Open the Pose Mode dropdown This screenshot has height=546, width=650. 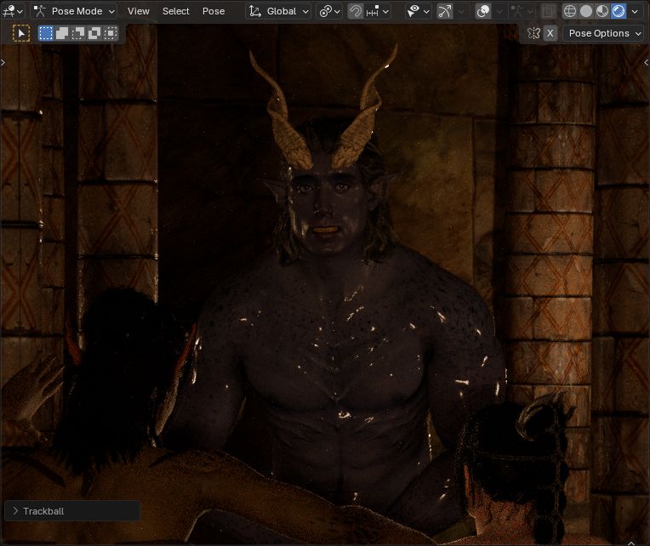coord(74,11)
